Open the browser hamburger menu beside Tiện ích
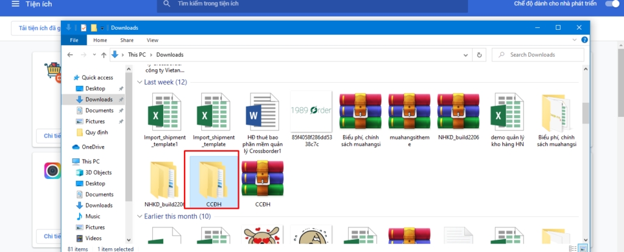The height and width of the screenshot is (252, 624). (x=15, y=5)
